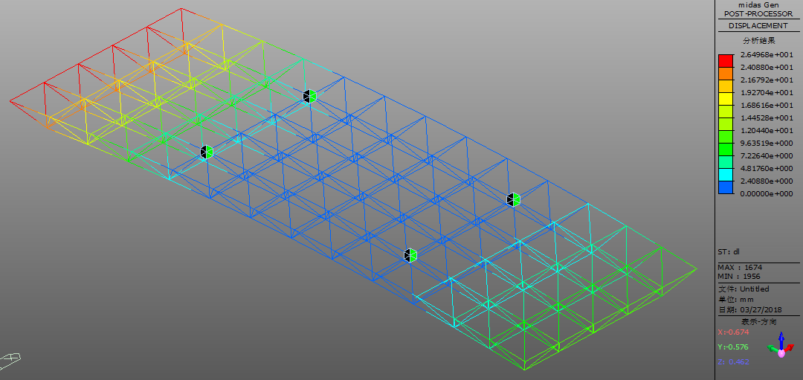803x380 pixels.
Task: Click the 'Y:-0.576' direction value
Action: pos(733,347)
